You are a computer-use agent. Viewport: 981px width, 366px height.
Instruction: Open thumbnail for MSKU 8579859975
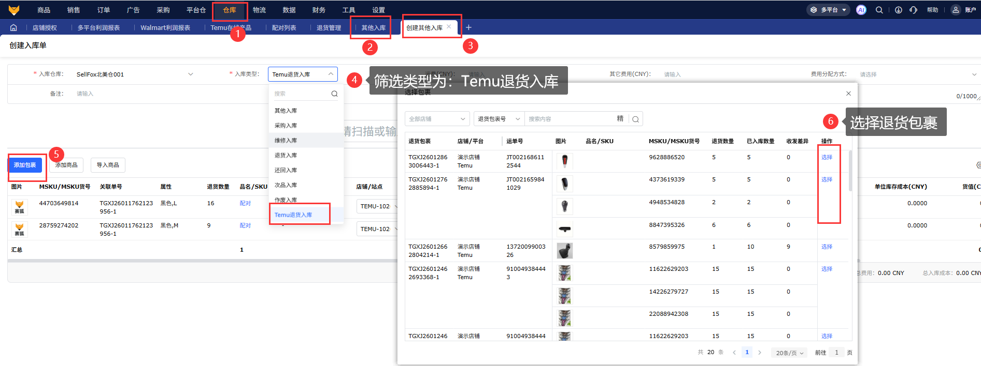tap(565, 251)
